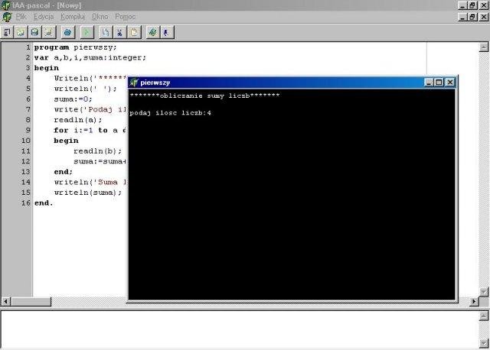490x350 pixels.
Task: Open the Pomoc menu
Action: 125,17
